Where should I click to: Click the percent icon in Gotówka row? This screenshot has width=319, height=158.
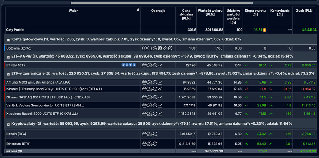tap(154, 48)
